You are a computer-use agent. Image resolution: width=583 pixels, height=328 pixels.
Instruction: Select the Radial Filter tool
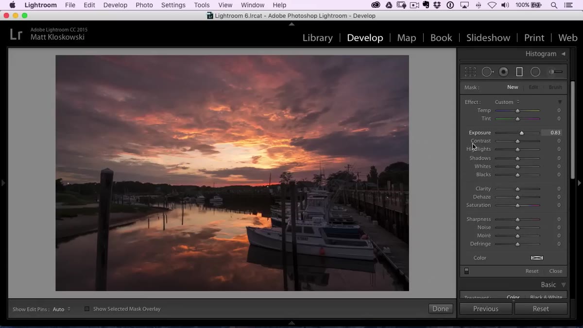tap(535, 72)
